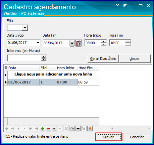The width and height of the screenshot is (154, 145).
Task: Decrease Hora Fim with down spinner
Action: click(128, 44)
